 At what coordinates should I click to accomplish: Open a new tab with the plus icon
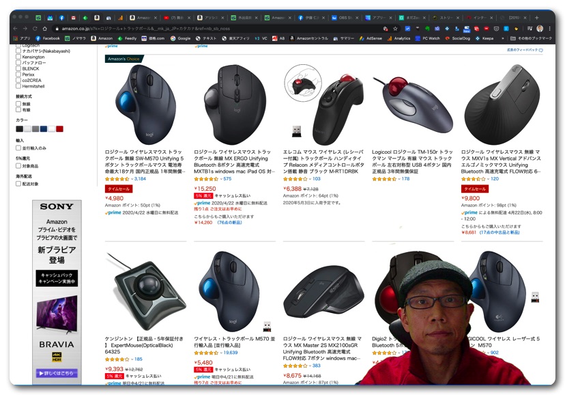point(536,17)
